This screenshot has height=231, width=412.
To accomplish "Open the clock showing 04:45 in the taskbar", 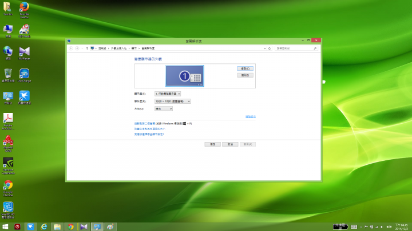I will pos(402,227).
